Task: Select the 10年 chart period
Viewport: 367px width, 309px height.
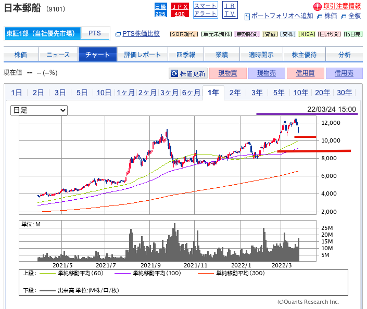Action: [x=301, y=93]
